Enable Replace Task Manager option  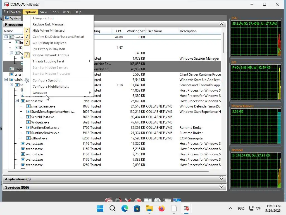(49, 24)
